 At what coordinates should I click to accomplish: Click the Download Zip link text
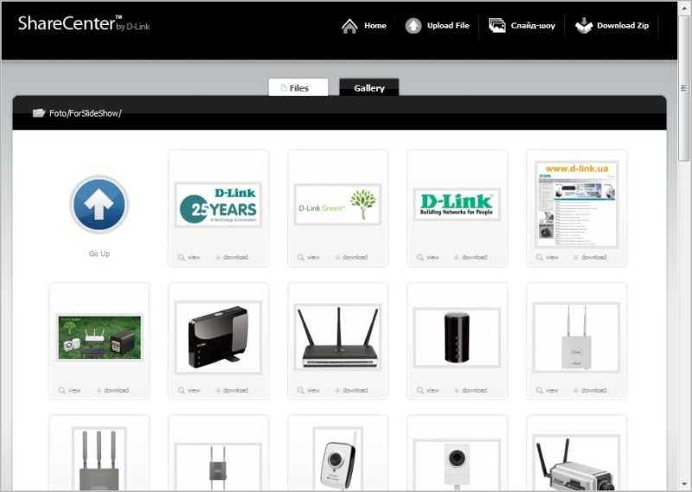[623, 26]
